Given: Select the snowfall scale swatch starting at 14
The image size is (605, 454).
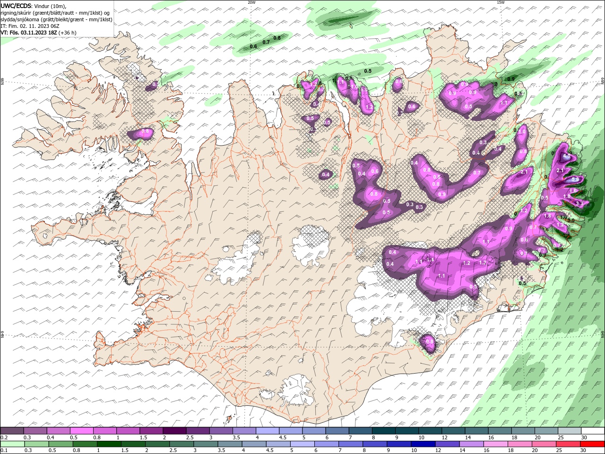Looking at the screenshot, I should tap(476, 431).
